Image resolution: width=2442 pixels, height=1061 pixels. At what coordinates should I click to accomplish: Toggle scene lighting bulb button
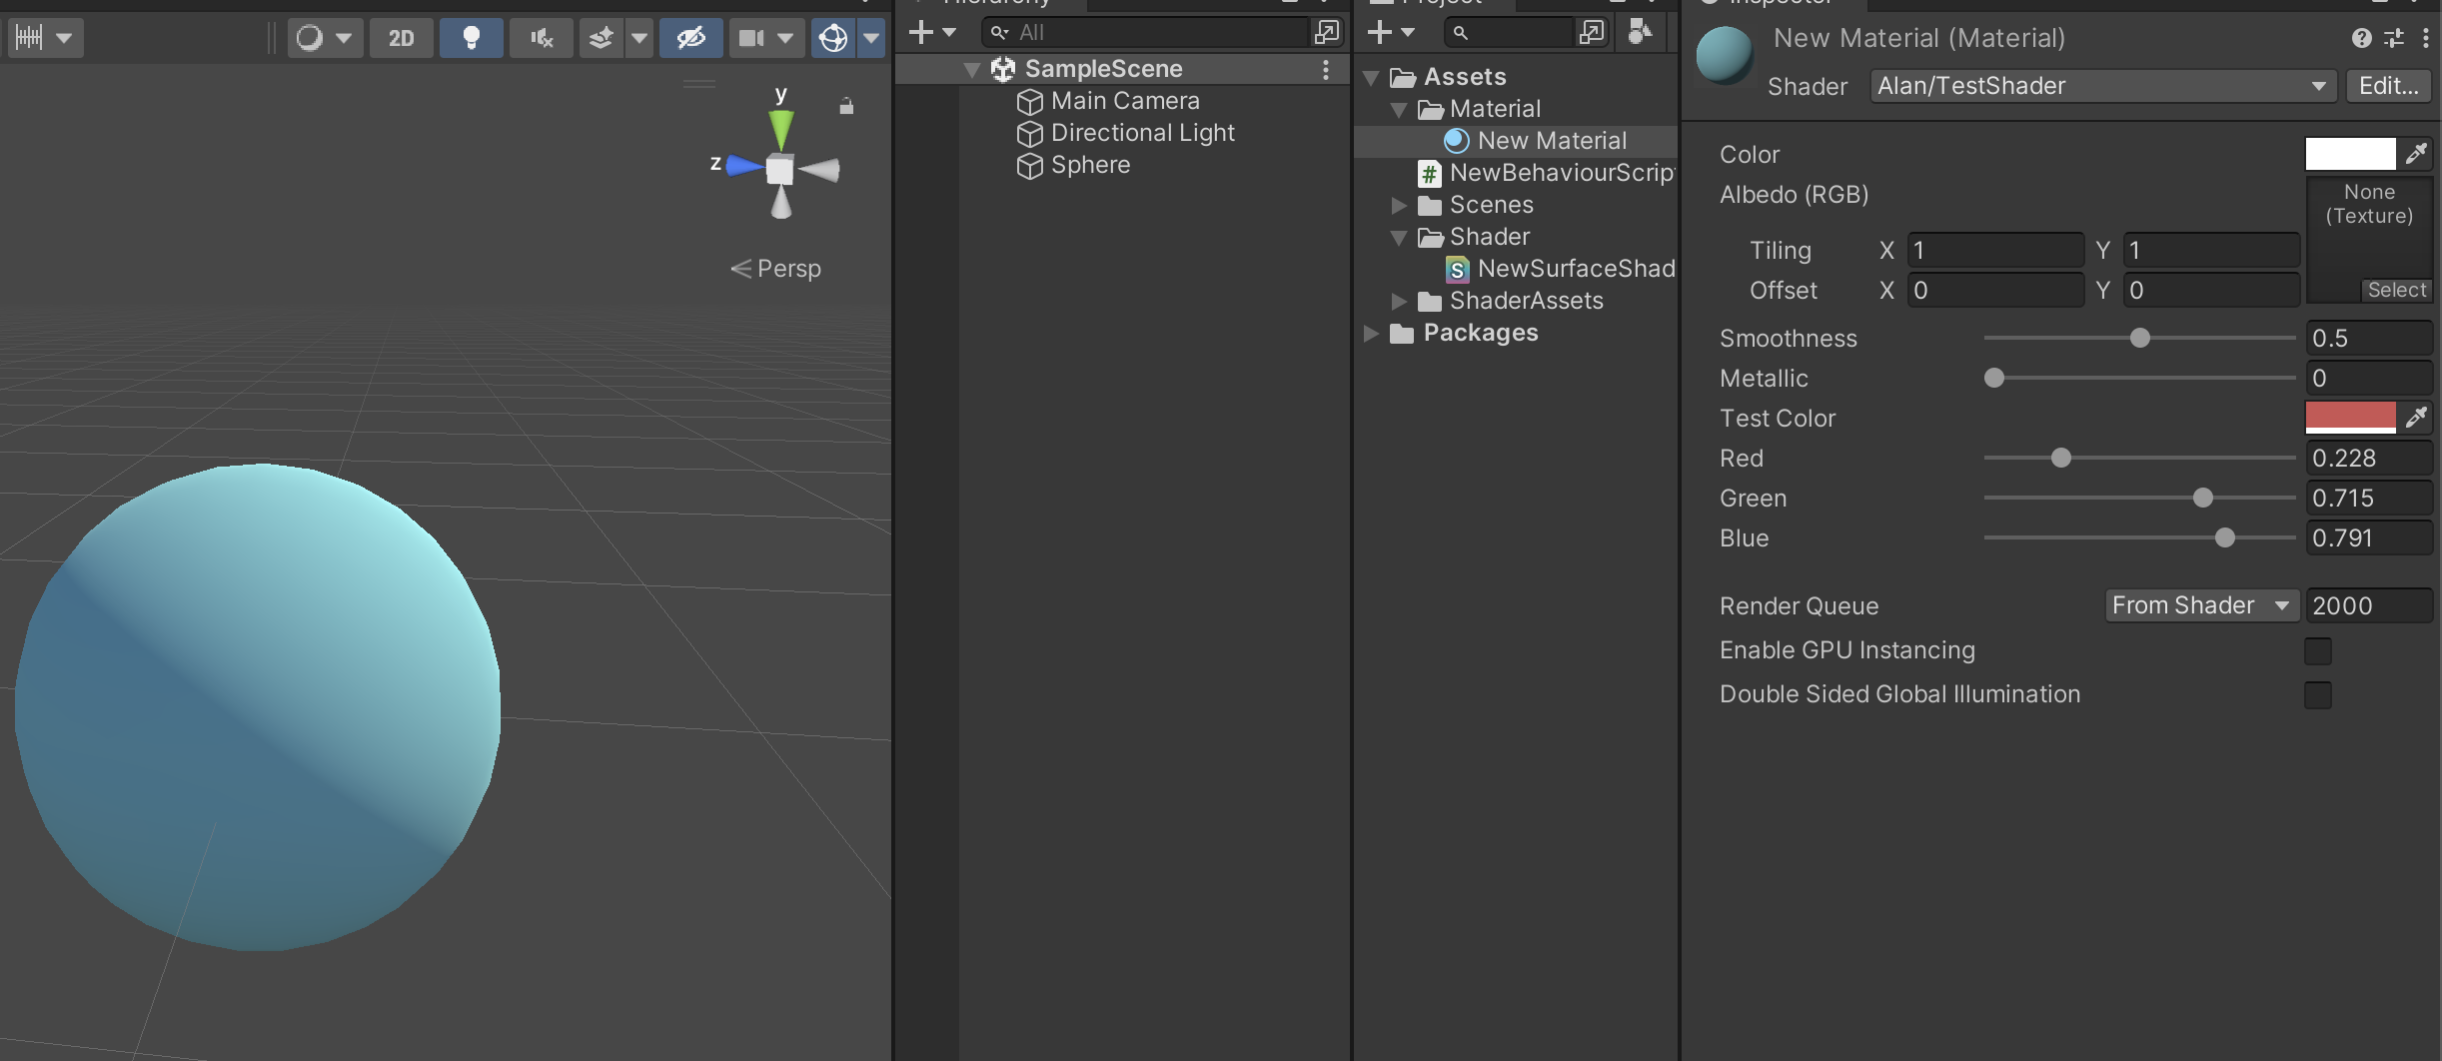point(471,38)
